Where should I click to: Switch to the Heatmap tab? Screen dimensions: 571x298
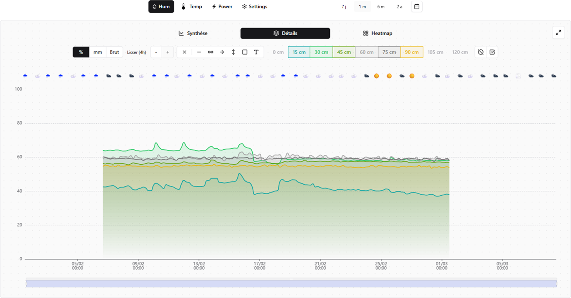(x=378, y=33)
